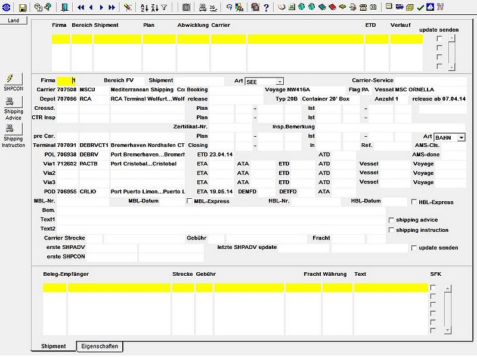The height and width of the screenshot is (357, 477).
Task: Jump to the first record
Action: [x=80, y=7]
